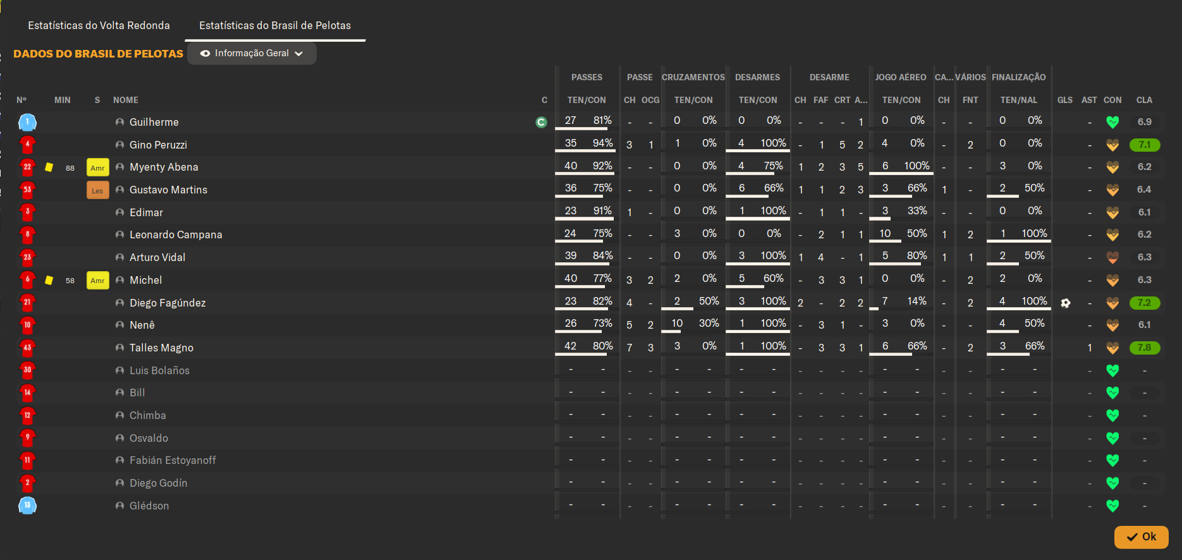Sort by GLS goals column header

1065,100
